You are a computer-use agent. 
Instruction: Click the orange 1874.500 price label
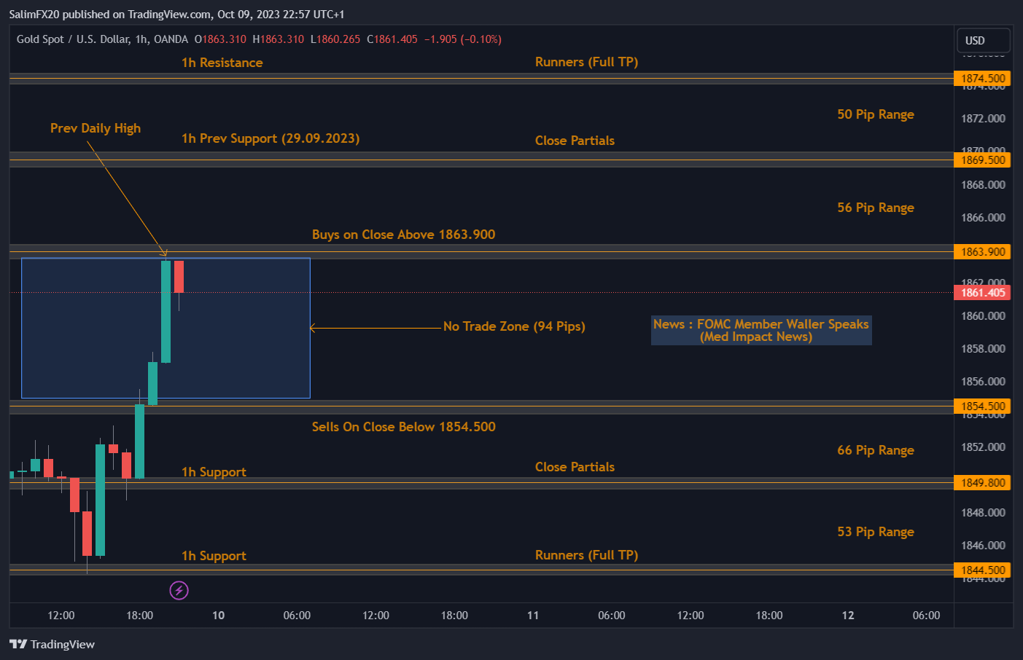click(x=982, y=78)
